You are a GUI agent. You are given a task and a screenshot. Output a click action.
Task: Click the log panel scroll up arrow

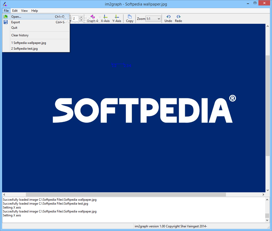pyautogui.click(x=267, y=200)
